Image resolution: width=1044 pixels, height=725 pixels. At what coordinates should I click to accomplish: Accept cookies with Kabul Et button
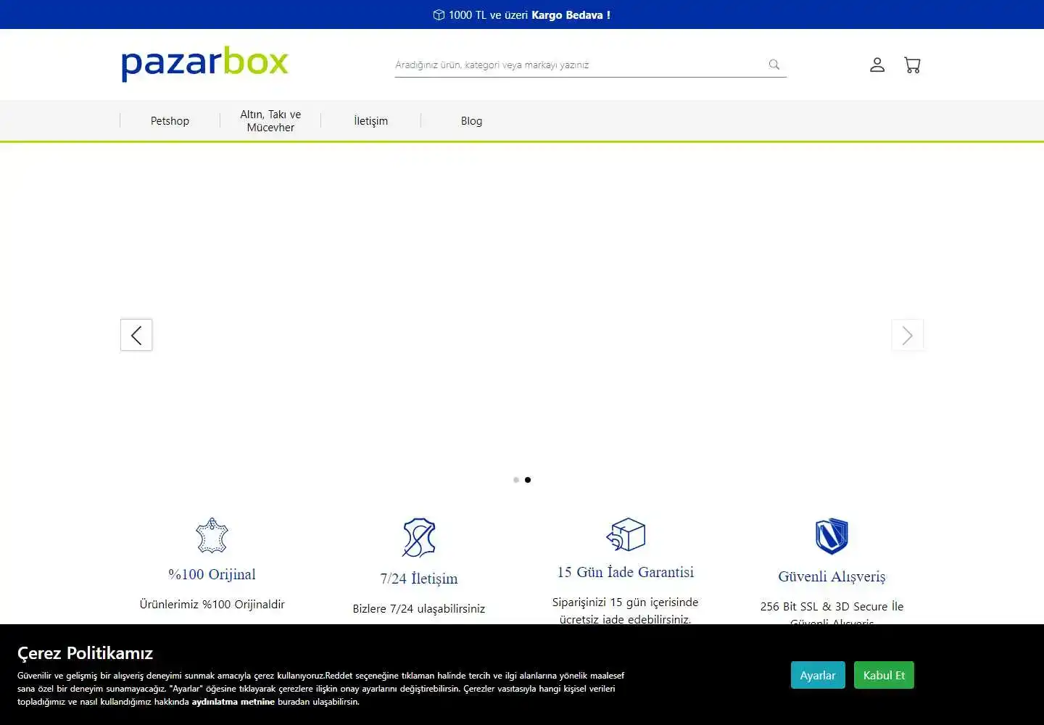tap(884, 675)
